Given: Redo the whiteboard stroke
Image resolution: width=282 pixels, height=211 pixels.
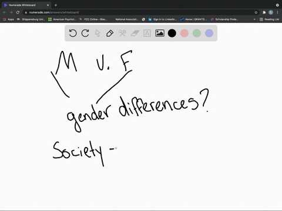Looking at the screenshot, I should coord(85,33).
